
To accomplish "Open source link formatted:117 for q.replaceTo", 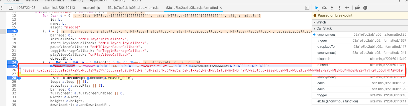I will tap(380, 47).
